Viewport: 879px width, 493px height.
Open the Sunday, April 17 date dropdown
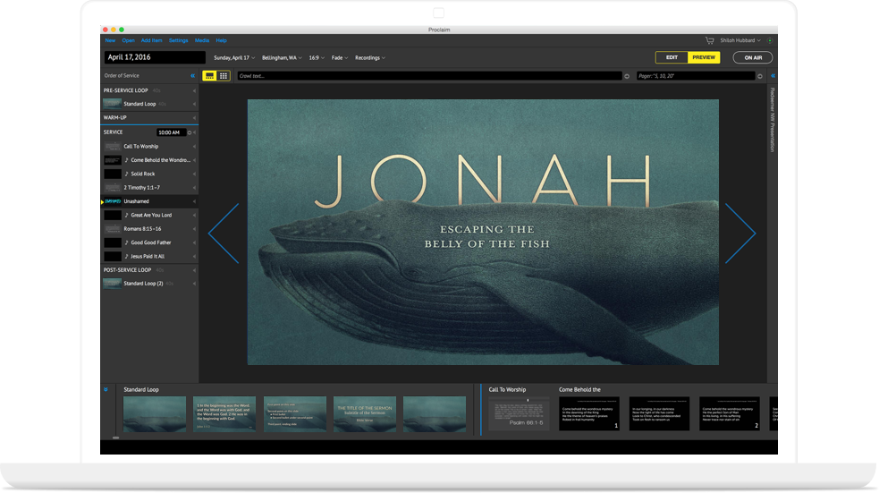pyautogui.click(x=234, y=58)
